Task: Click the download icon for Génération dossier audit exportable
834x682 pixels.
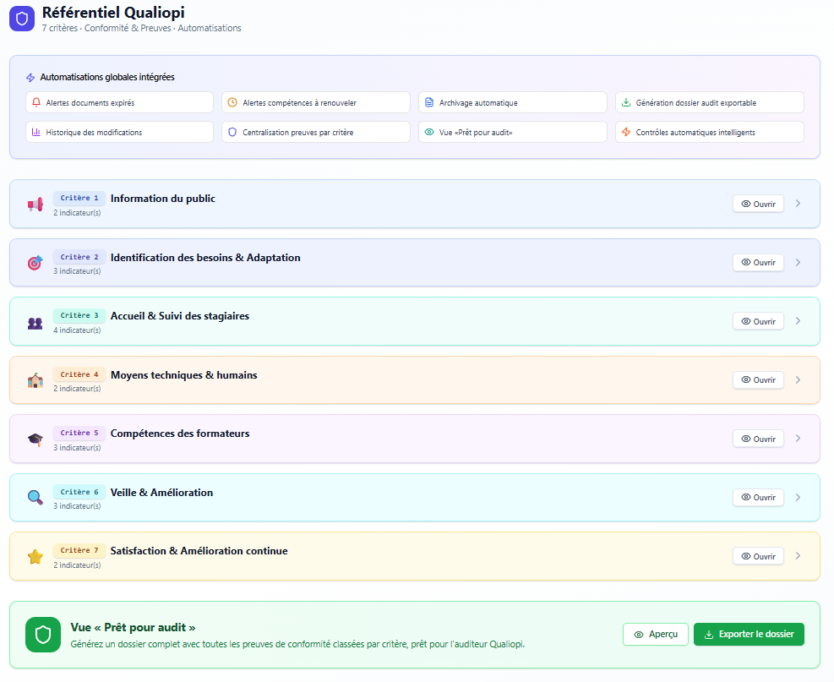Action: (626, 102)
